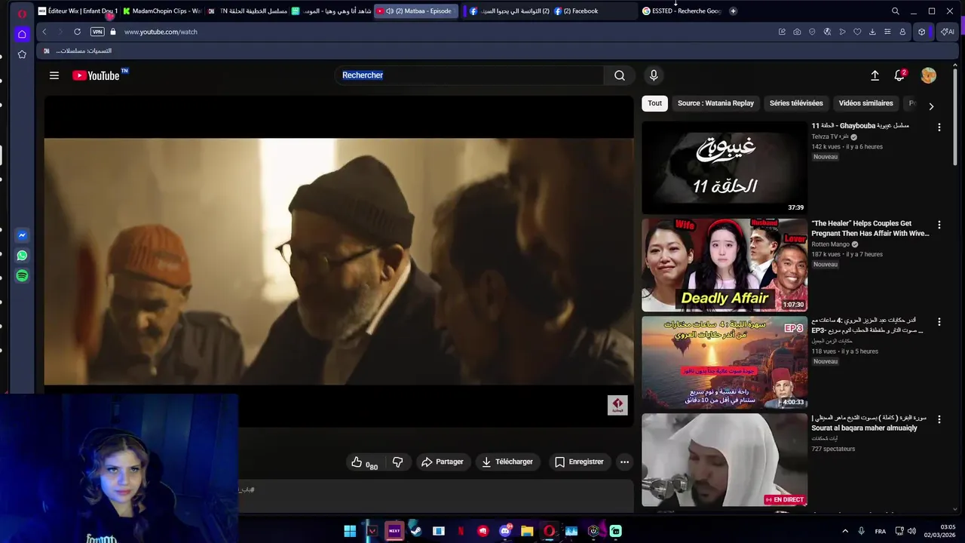
Task: Click the Partager share button
Action: (x=443, y=462)
